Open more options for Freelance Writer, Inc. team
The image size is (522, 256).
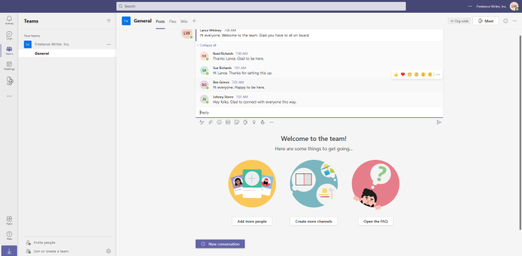(109, 44)
